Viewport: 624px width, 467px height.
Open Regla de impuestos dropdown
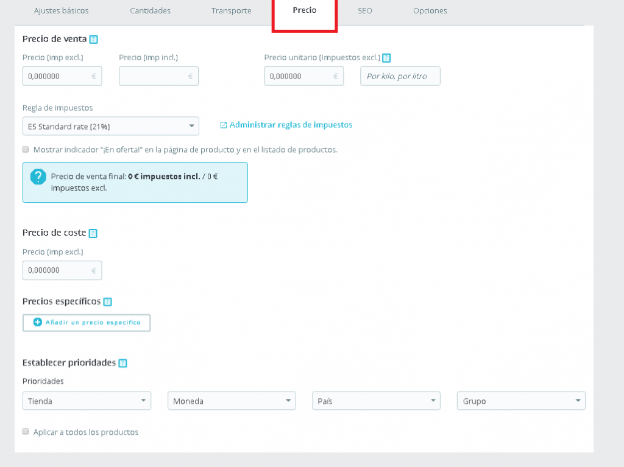pyautogui.click(x=110, y=127)
